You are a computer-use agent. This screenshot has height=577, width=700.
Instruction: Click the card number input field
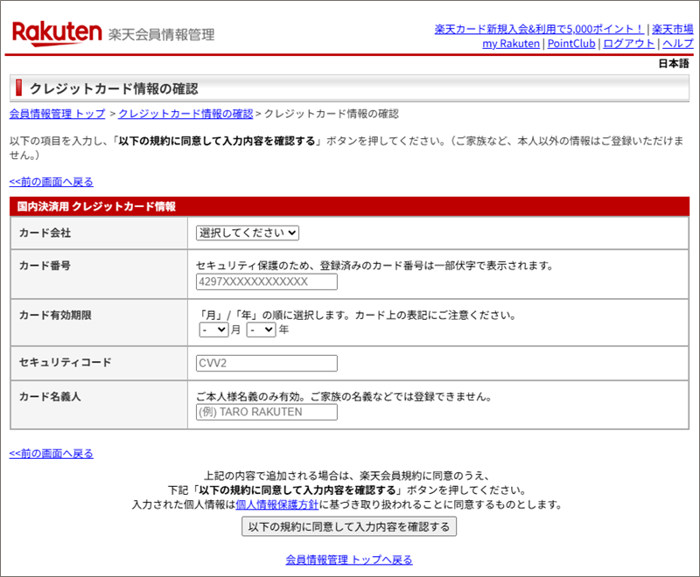tap(267, 282)
